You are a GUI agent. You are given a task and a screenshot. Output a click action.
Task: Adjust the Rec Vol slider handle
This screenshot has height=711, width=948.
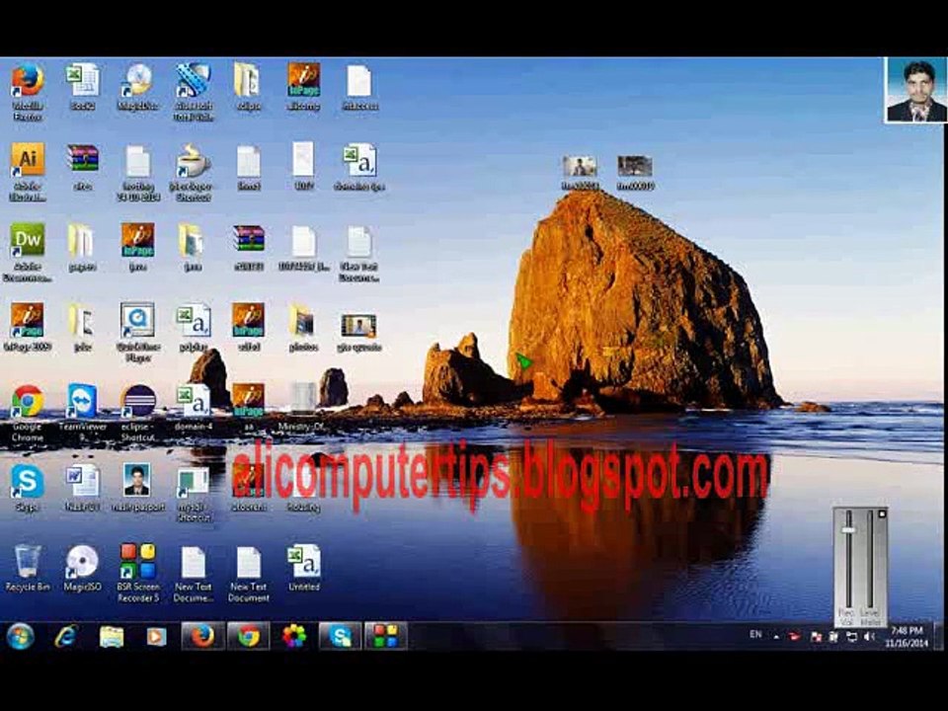(x=848, y=530)
